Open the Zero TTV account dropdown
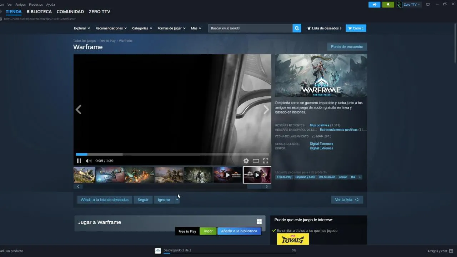457x257 pixels. coord(412,5)
